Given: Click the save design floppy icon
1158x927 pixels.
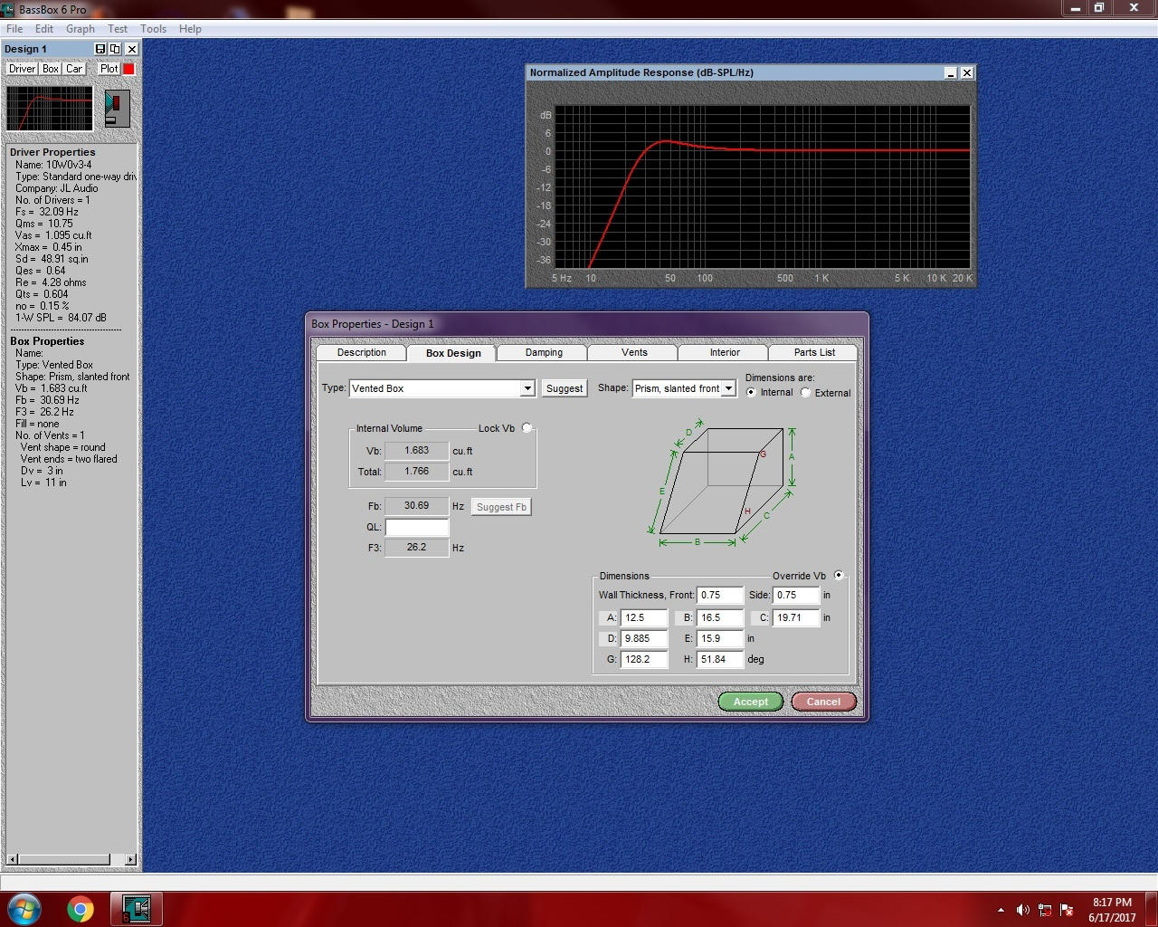Looking at the screenshot, I should 100,49.
